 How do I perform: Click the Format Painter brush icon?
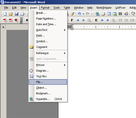72,14
